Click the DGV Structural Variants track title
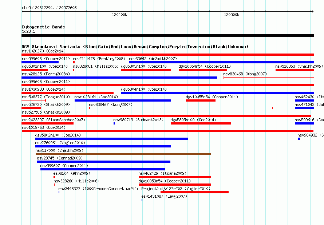The image size is (324, 225). point(135,47)
